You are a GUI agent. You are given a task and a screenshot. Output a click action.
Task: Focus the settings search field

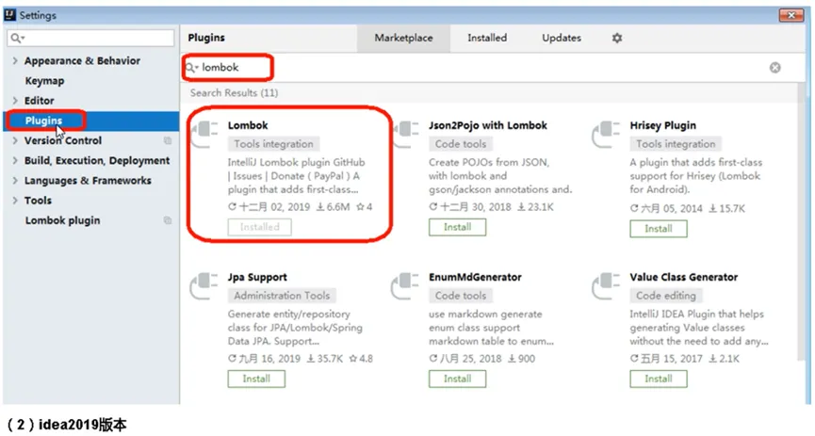[x=91, y=38]
